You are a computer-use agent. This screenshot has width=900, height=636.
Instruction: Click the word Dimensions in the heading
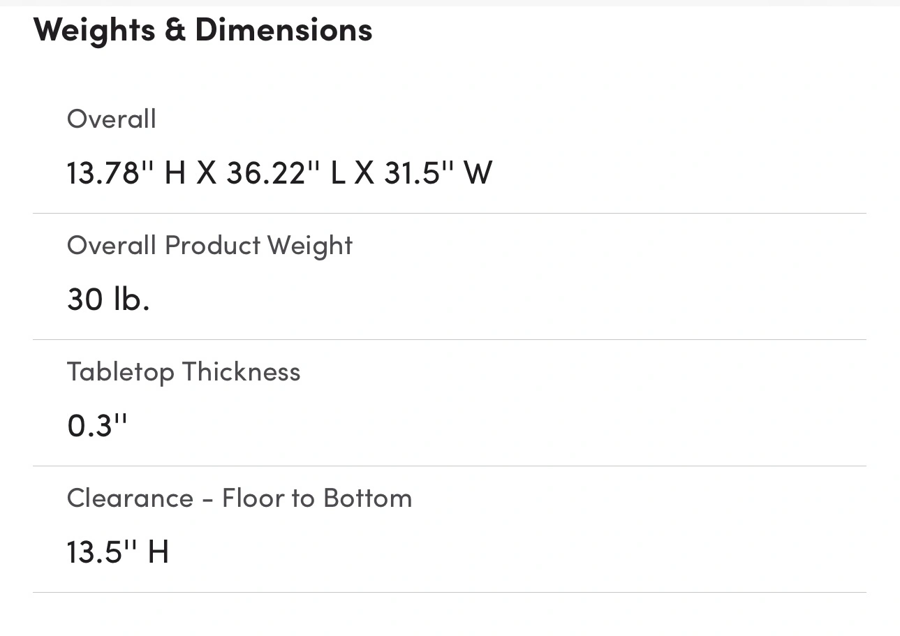coord(283,30)
